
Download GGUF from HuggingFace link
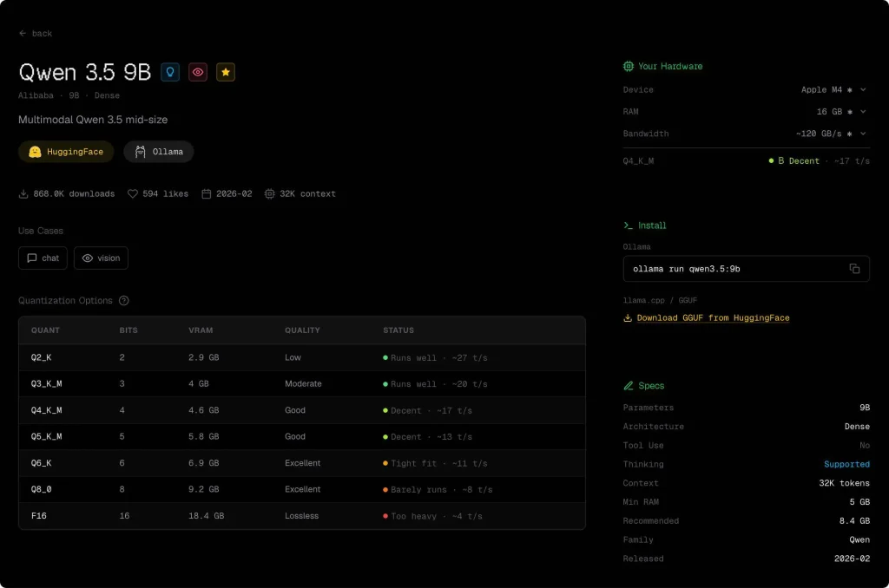pos(712,318)
